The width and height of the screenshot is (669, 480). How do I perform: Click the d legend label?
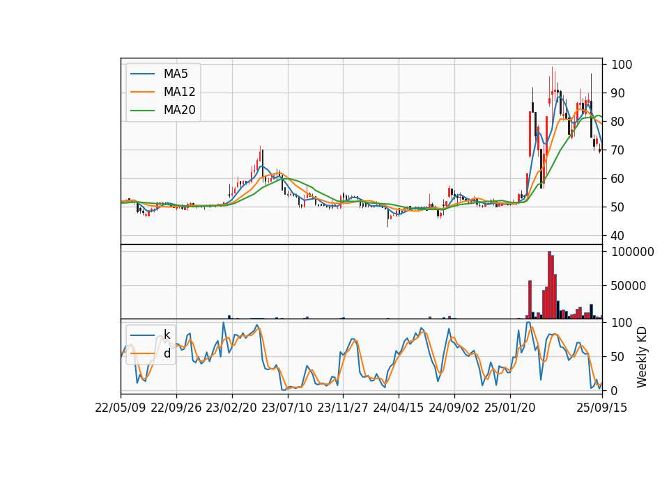(167, 353)
